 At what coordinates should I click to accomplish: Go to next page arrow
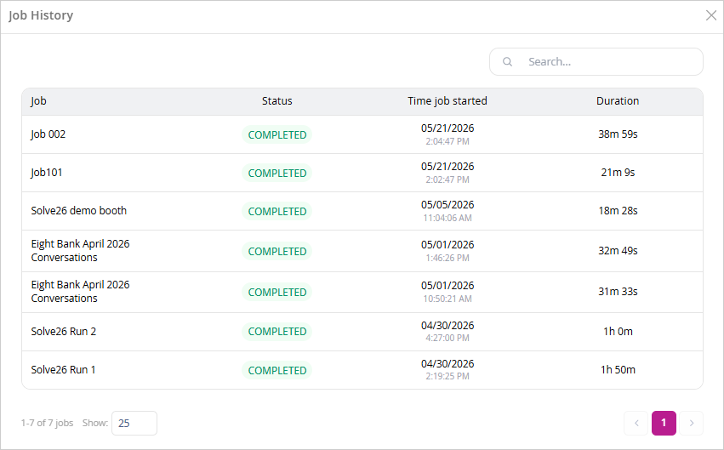point(691,424)
